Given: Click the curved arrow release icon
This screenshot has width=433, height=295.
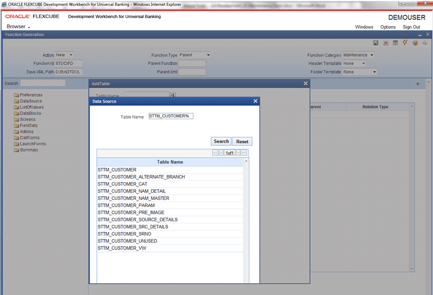Looking at the screenshot, I should pos(425,43).
